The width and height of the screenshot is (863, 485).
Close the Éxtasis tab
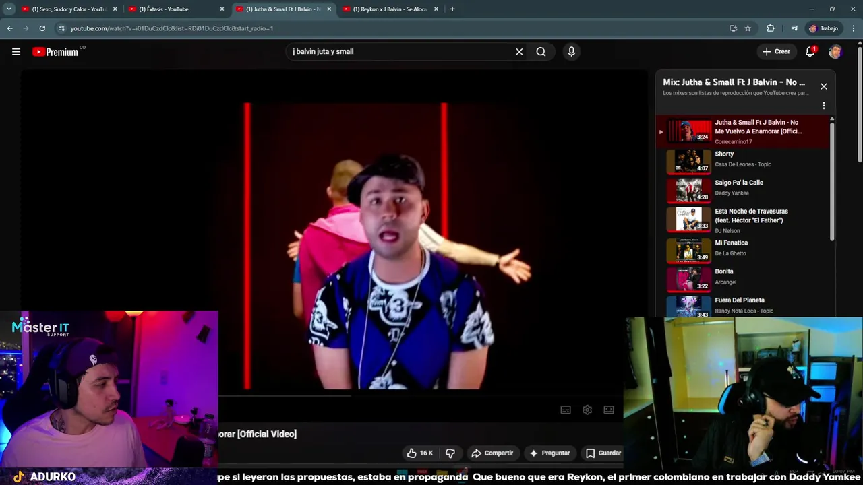tap(222, 9)
